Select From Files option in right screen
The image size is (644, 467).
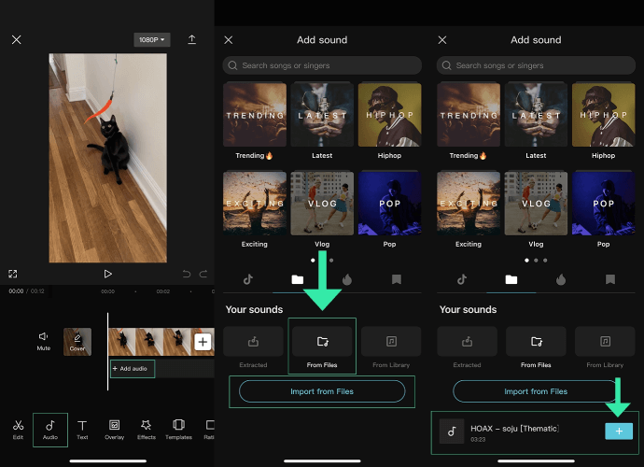tap(536, 347)
